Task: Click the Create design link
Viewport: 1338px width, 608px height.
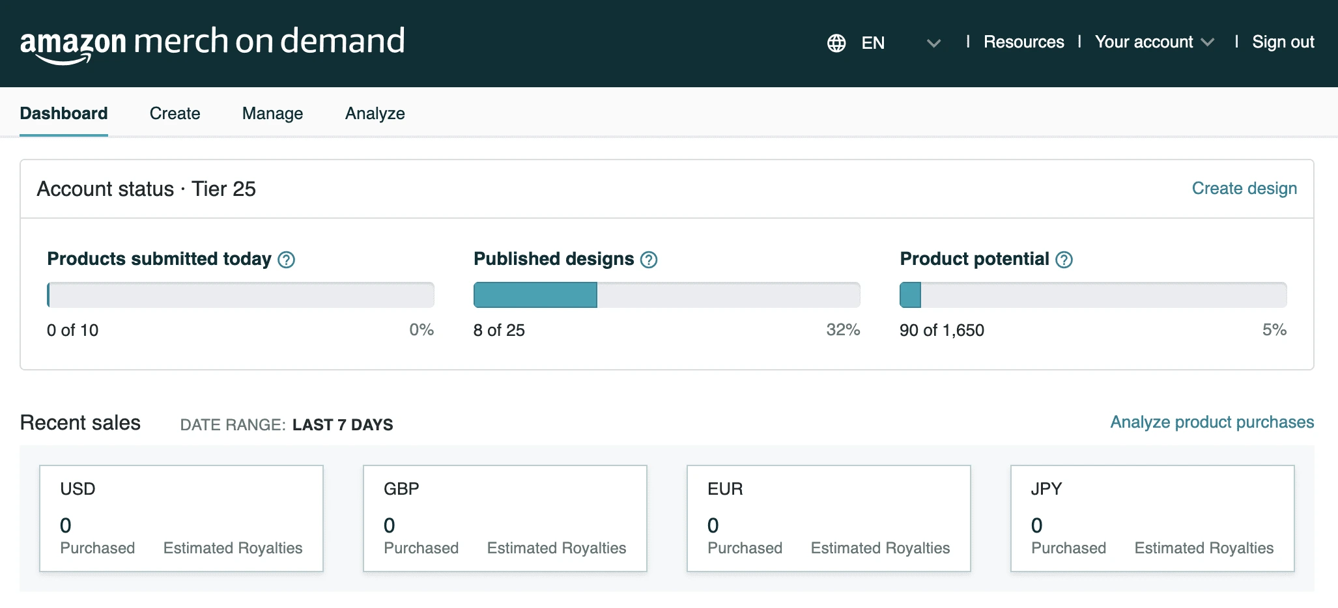Action: point(1244,188)
